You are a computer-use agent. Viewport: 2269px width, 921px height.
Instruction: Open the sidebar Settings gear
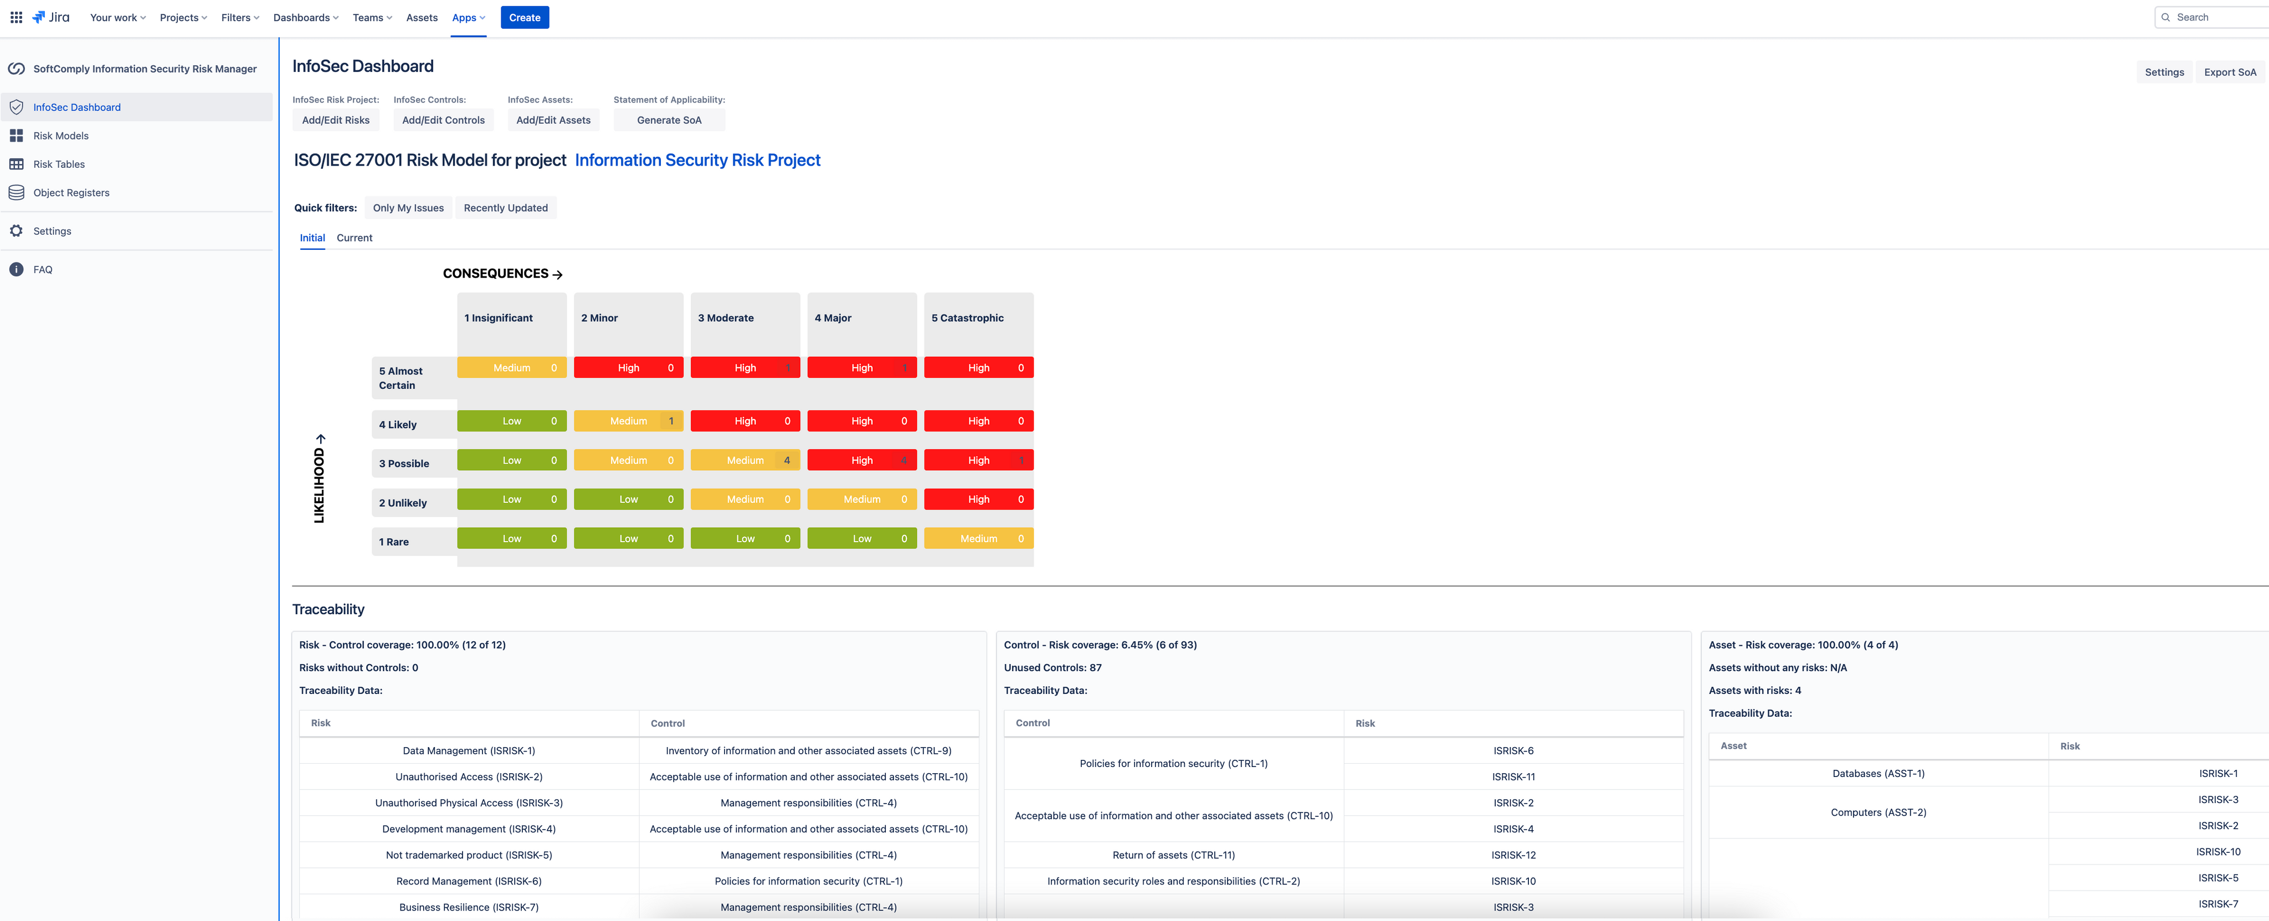point(53,231)
